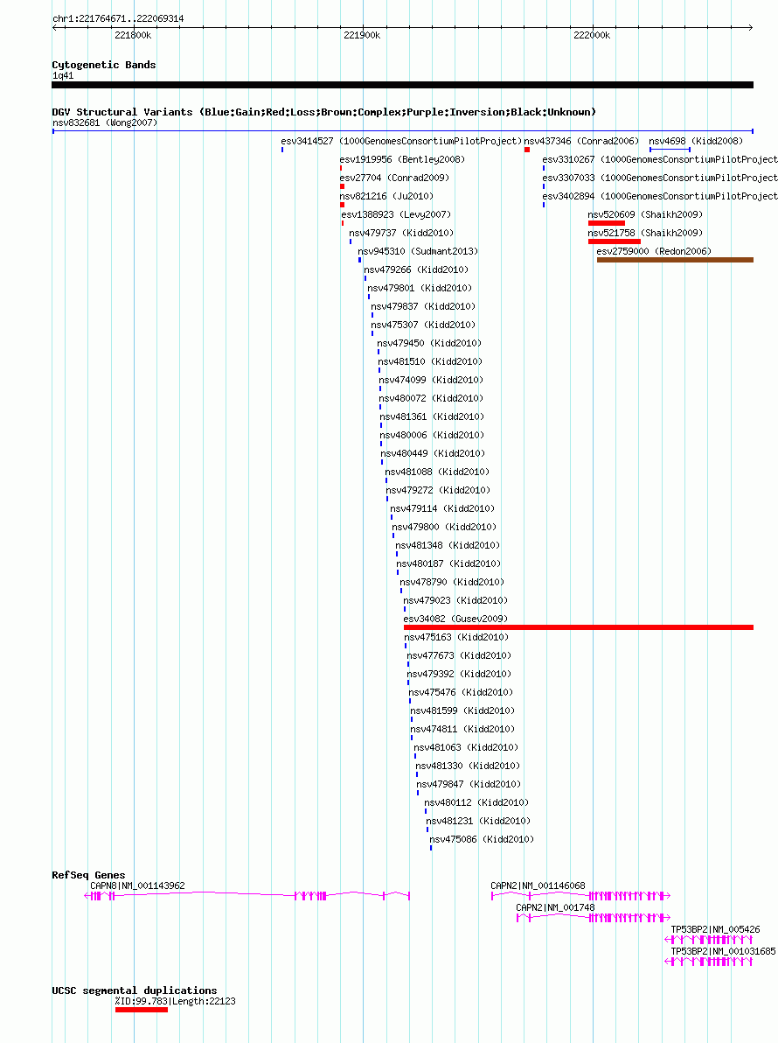This screenshot has width=778, height=1043.
Task: Select nsv479837 (Kidd2010) label
Action: coord(423,306)
